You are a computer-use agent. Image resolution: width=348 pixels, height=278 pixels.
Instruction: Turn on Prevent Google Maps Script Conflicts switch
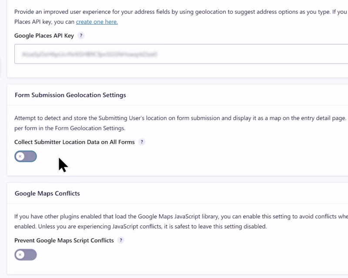point(26,255)
